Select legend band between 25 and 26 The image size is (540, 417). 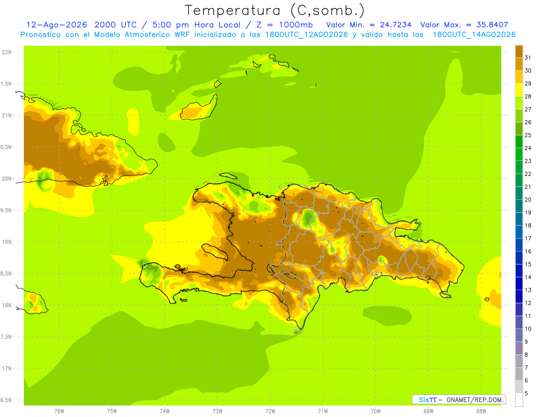(519, 129)
